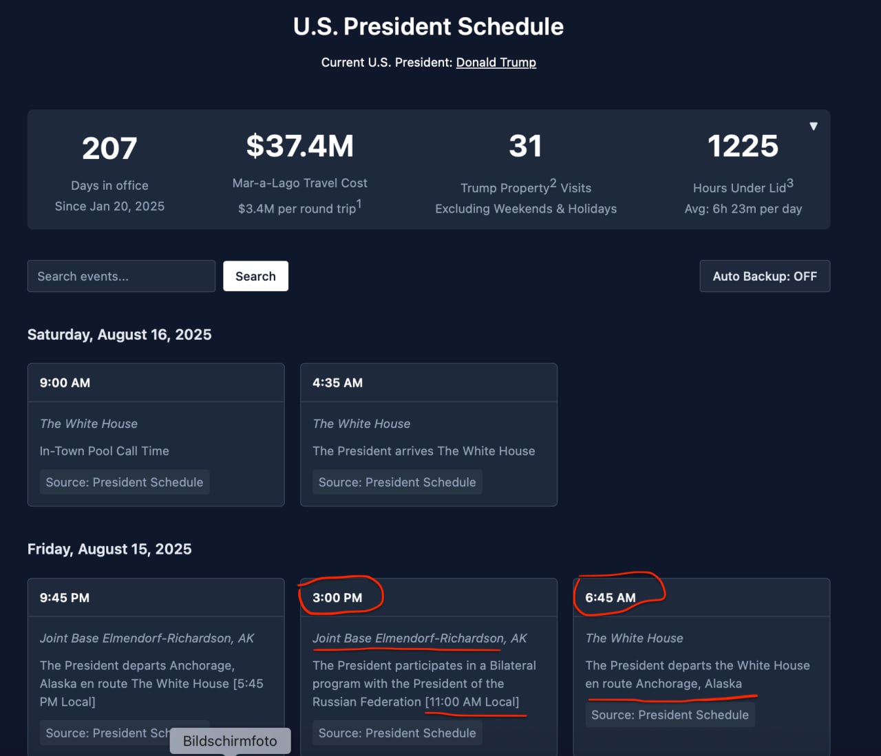
Task: Toggle the Auto Backup: OFF button
Action: [x=765, y=277]
